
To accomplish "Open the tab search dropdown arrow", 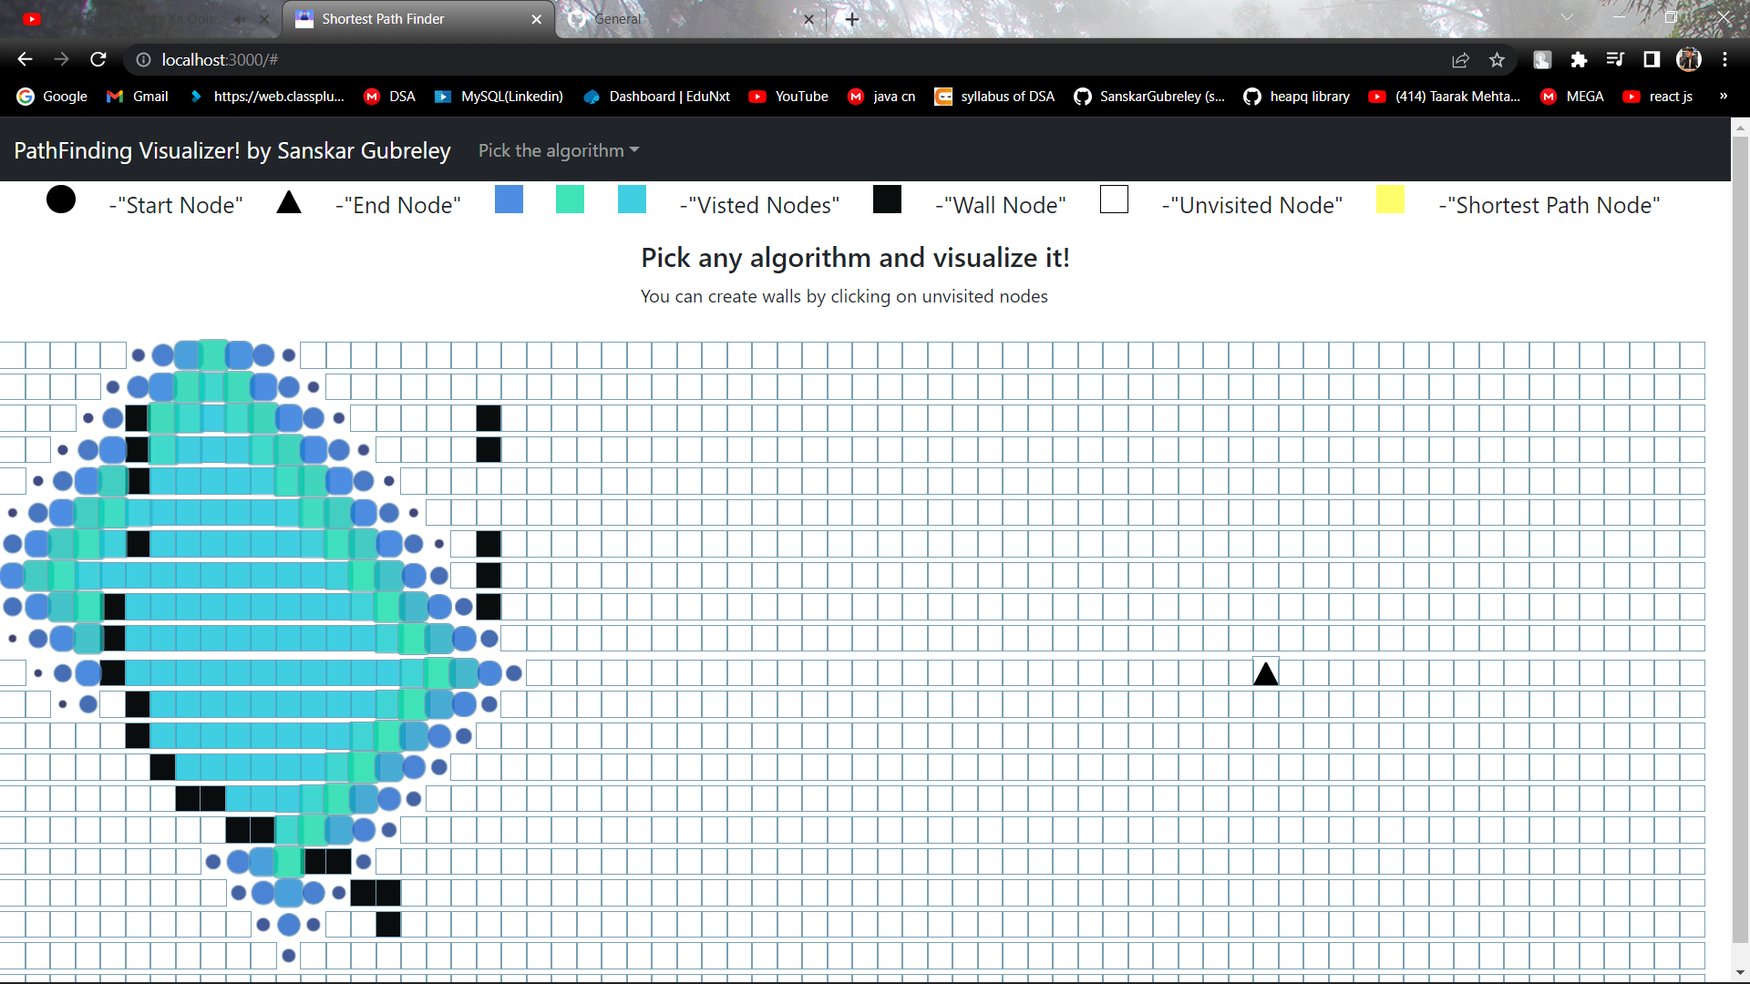I will (1567, 18).
